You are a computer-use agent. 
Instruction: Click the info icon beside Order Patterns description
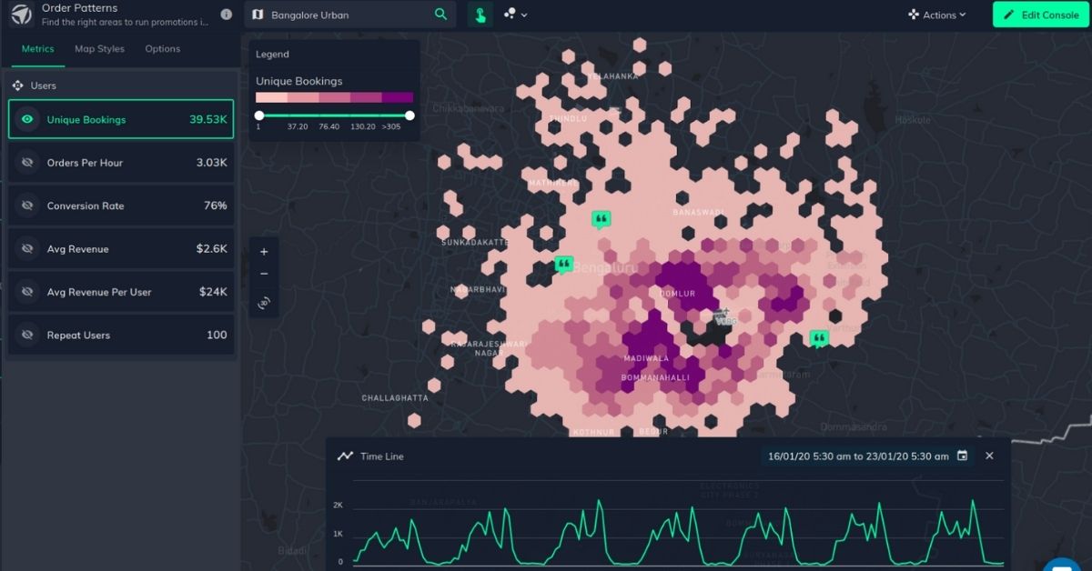[227, 15]
